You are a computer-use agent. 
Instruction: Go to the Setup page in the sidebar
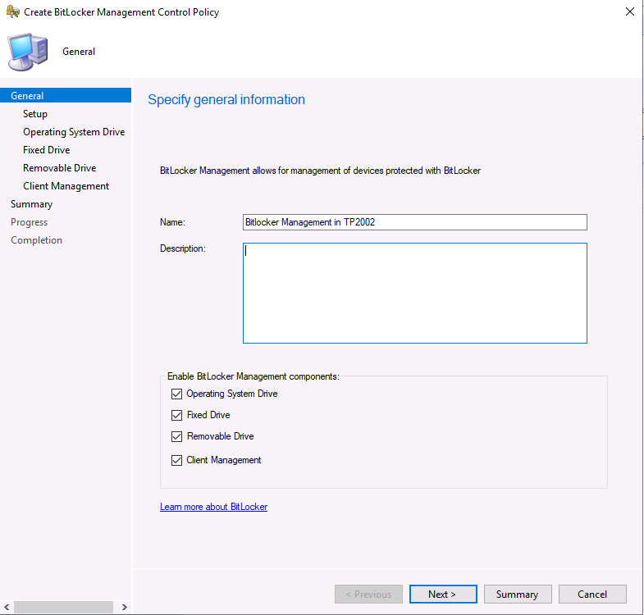pos(35,114)
